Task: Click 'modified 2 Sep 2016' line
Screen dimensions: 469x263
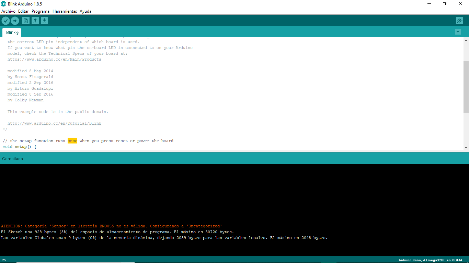Action: [x=30, y=83]
